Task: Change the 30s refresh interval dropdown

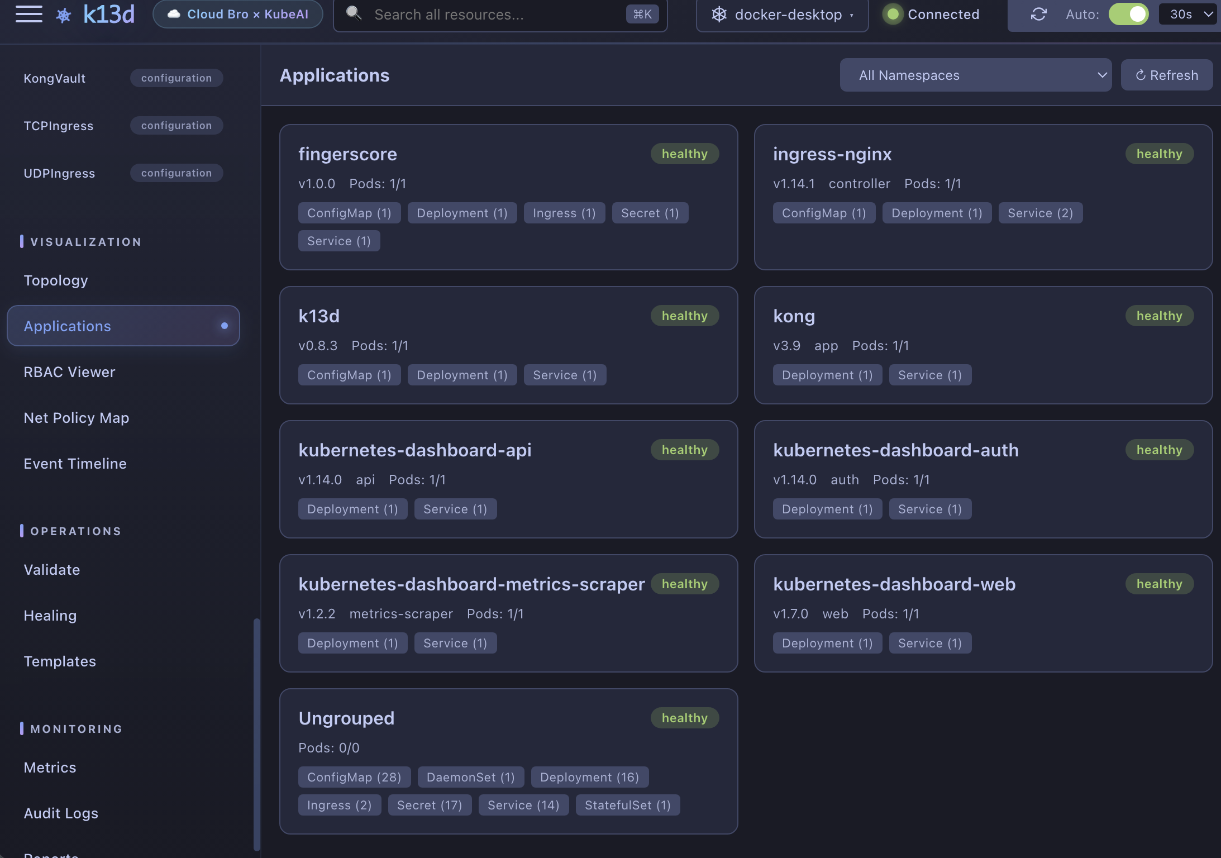Action: tap(1187, 14)
